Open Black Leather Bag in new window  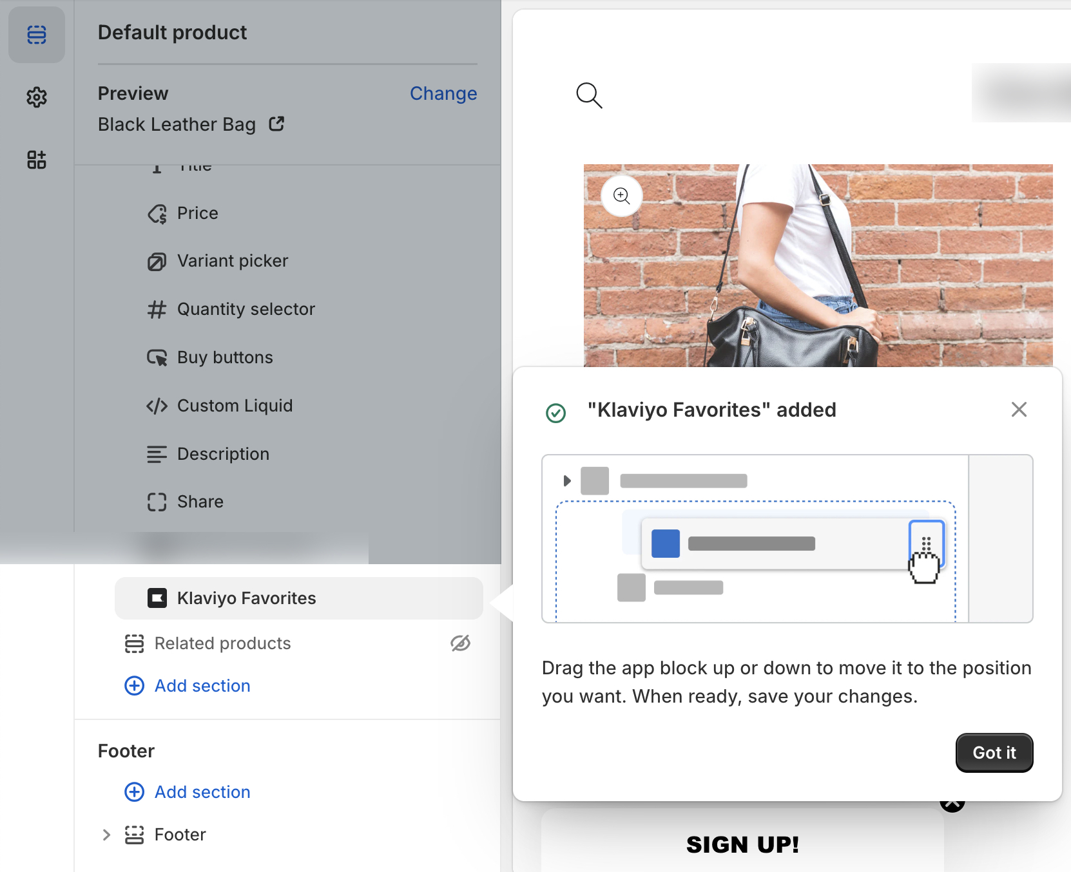click(x=276, y=124)
